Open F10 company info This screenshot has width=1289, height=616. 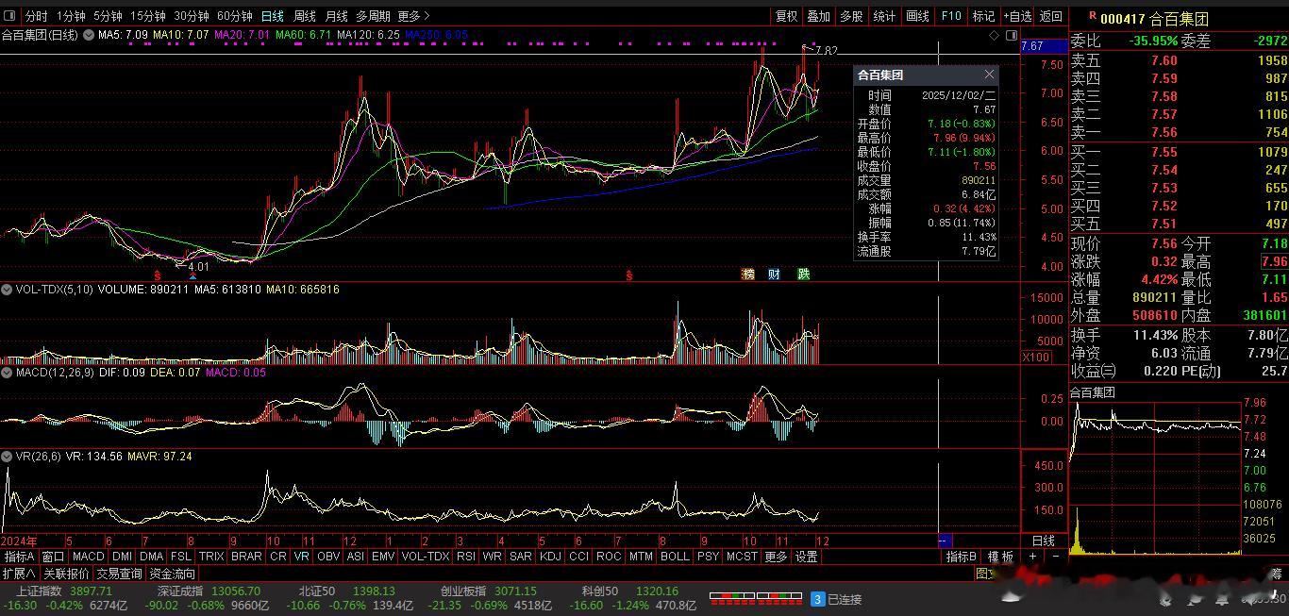951,16
